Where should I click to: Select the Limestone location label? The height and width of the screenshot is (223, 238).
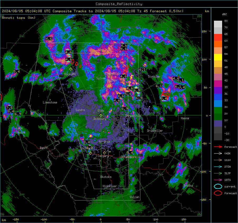(50, 102)
